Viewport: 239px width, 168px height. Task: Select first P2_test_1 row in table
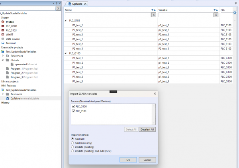(x=148, y=25)
